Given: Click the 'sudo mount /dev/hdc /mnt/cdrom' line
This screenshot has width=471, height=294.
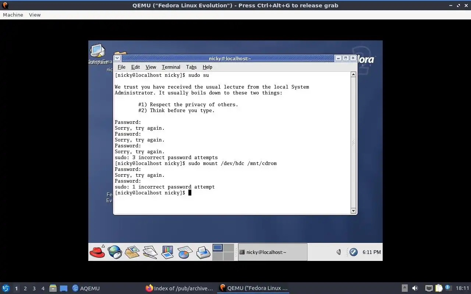Looking at the screenshot, I should 196,163.
